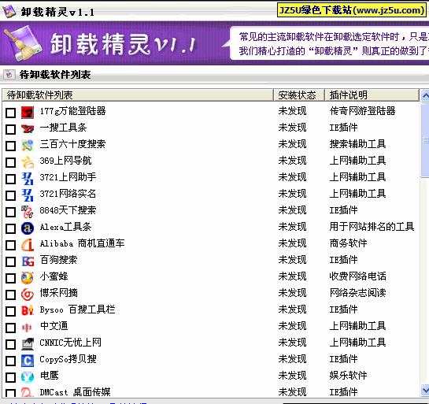Screen dimensions: 429x404
Task: Click the vertical scrollbar thumb
Action: 425,139
